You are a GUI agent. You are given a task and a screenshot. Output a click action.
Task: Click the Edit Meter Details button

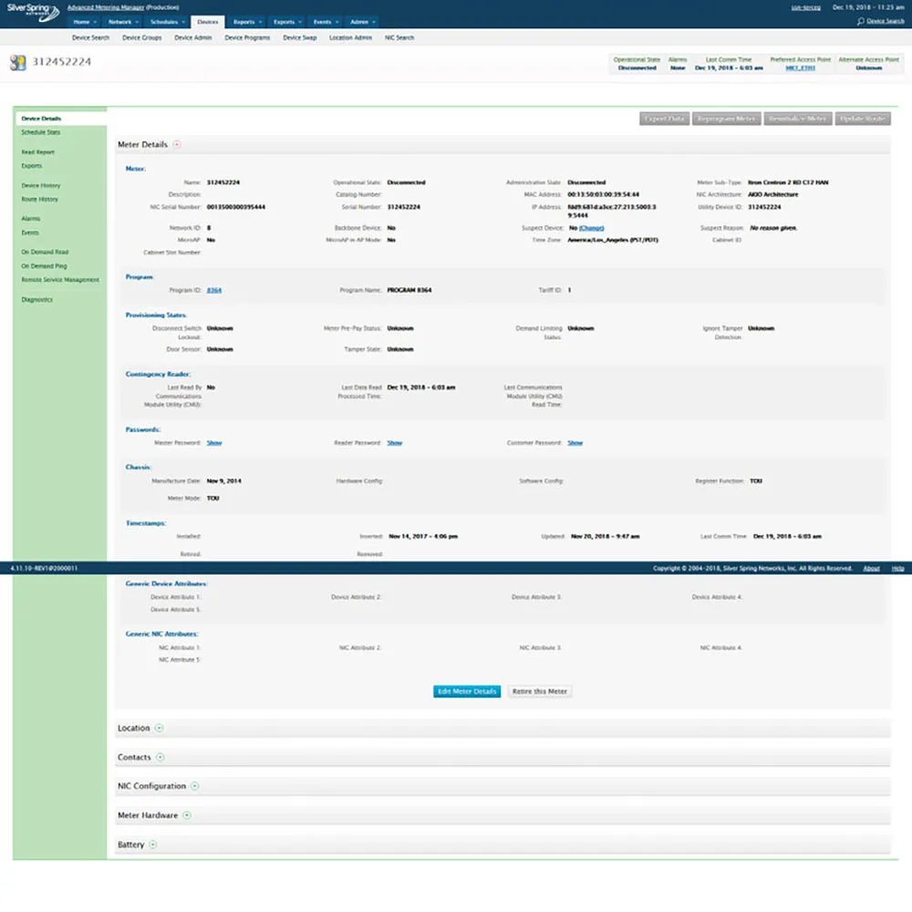(466, 691)
